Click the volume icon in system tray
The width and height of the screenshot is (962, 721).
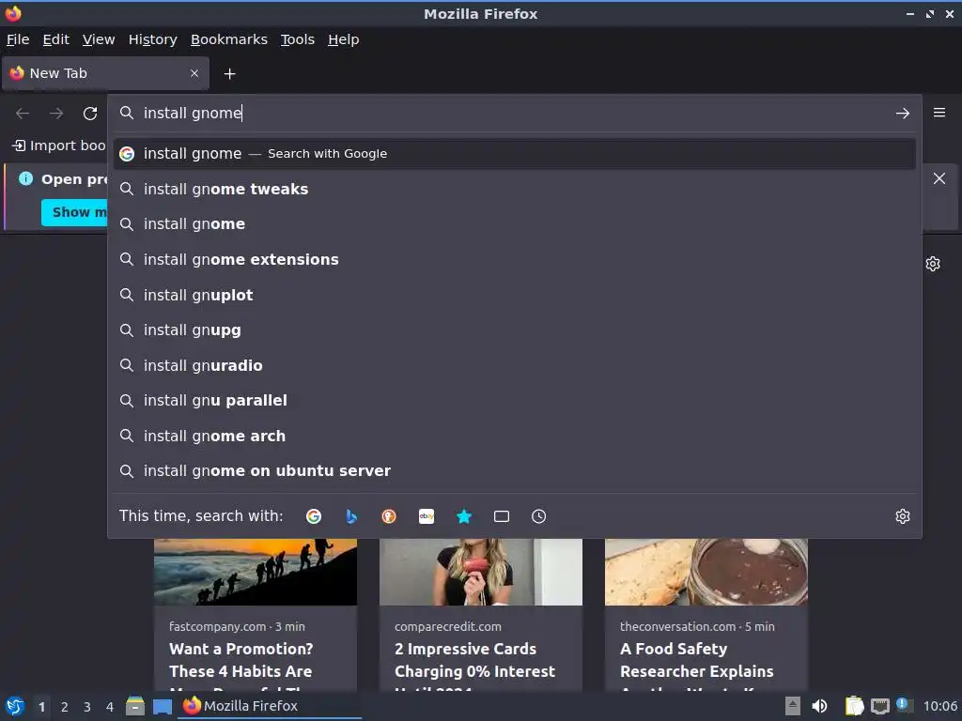click(819, 706)
